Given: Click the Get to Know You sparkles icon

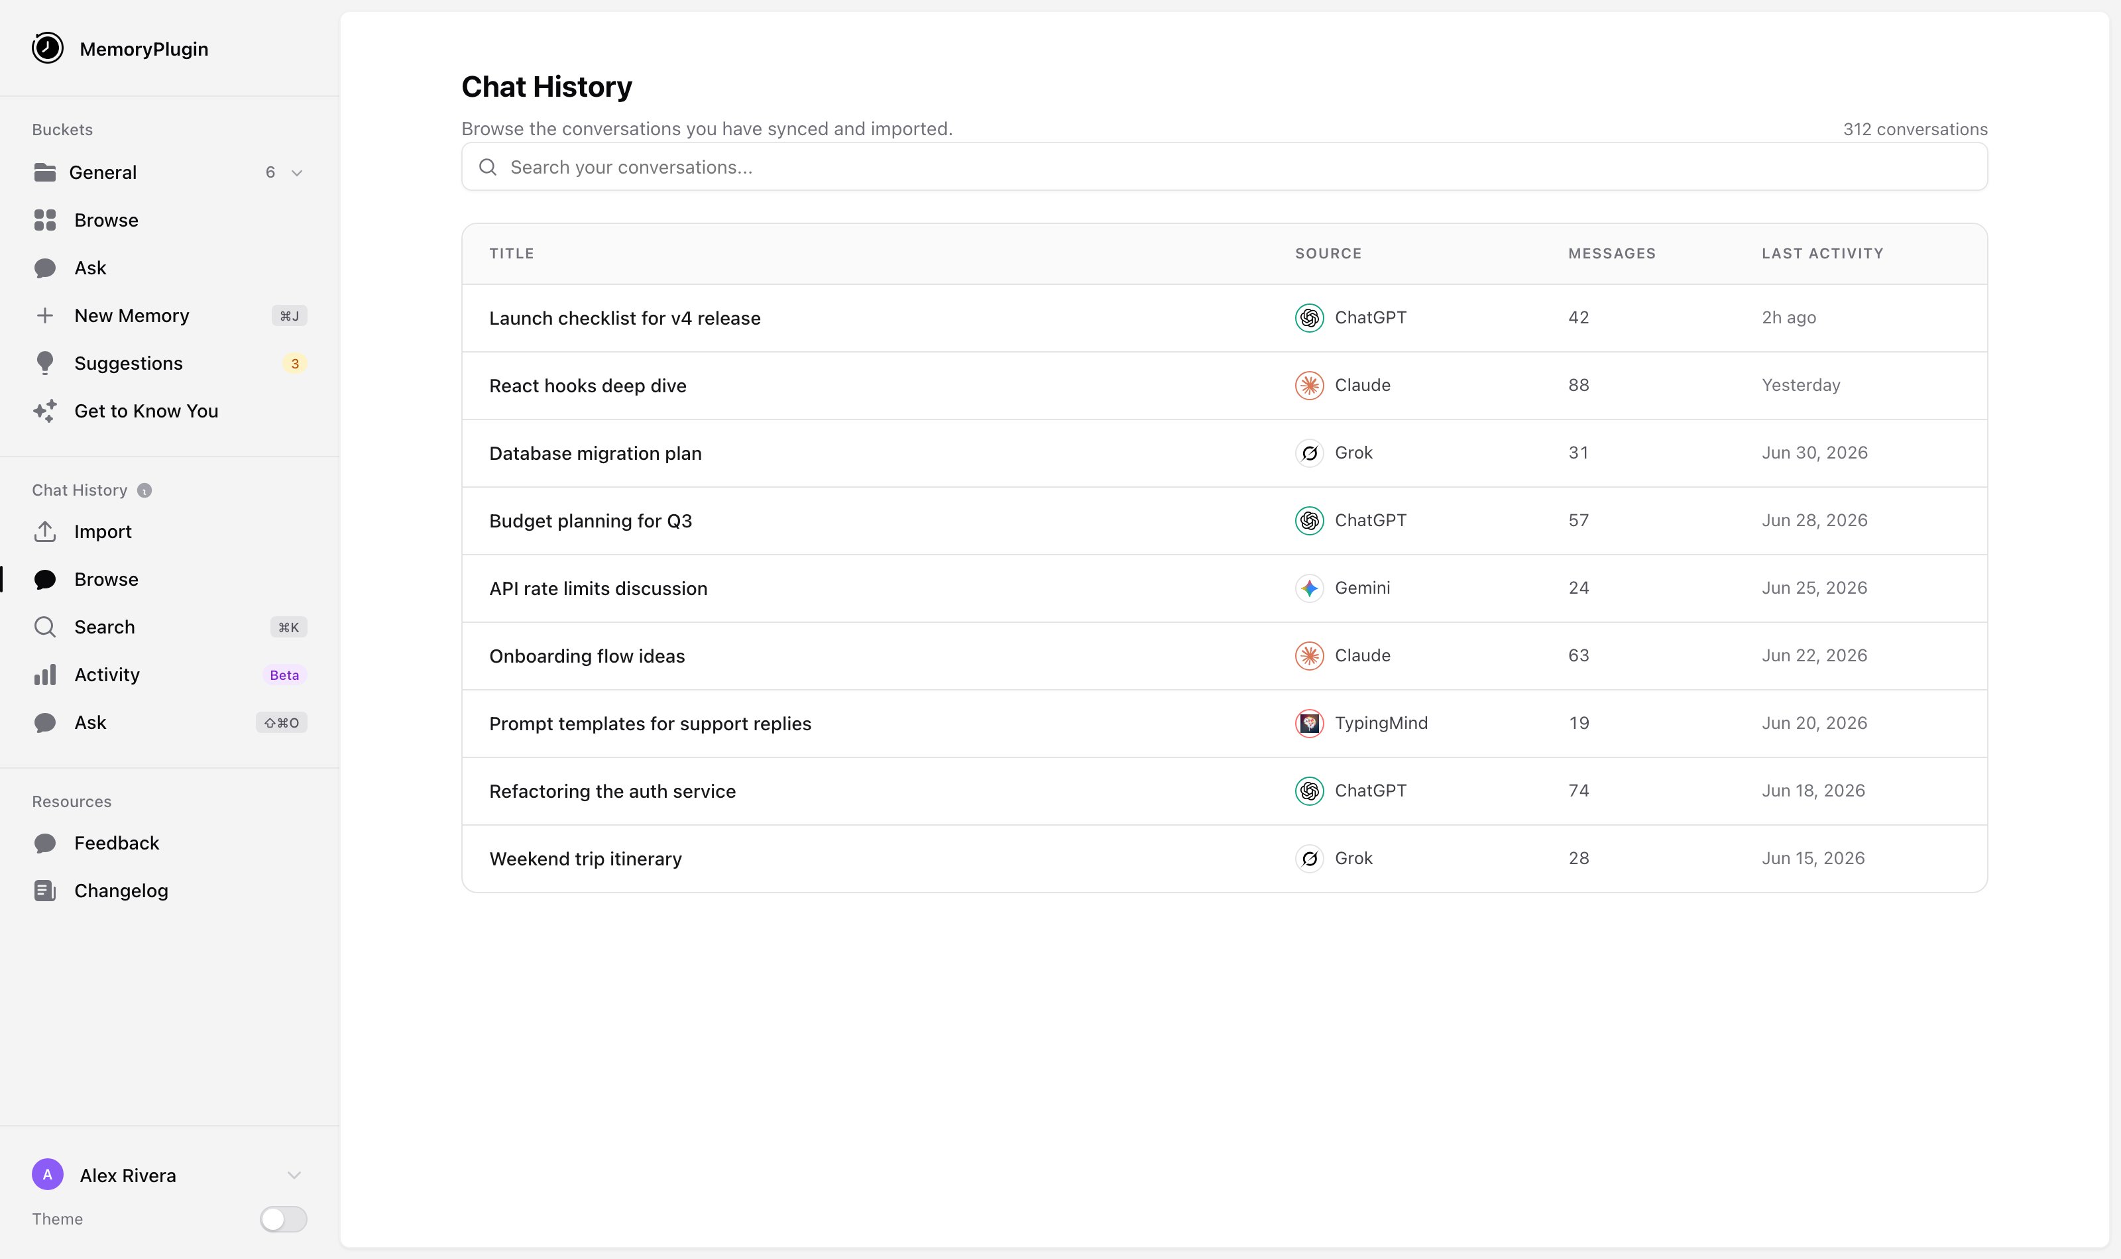Looking at the screenshot, I should [x=45, y=411].
